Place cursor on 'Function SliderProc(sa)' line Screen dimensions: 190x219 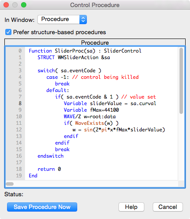[x=85, y=51]
